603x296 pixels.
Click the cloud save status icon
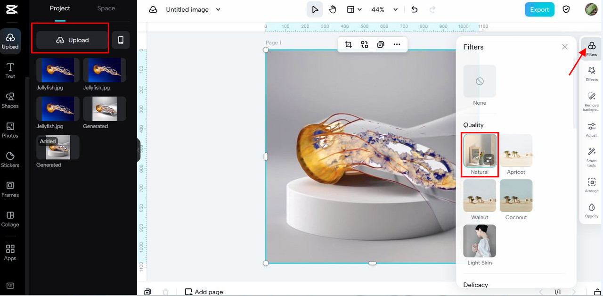153,9
